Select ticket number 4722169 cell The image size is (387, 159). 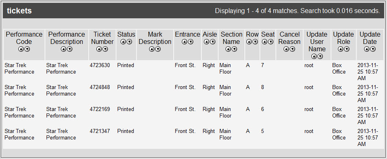100,109
